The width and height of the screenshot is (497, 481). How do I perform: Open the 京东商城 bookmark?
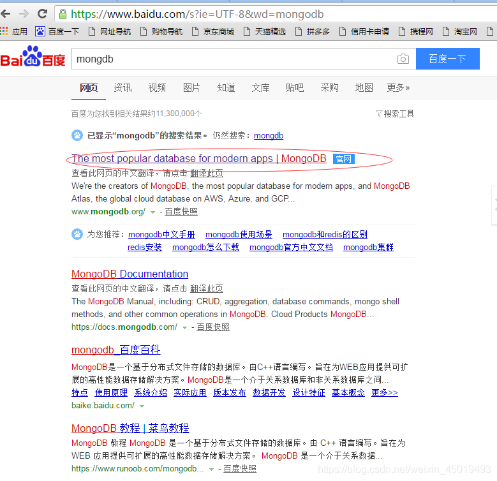coord(213,31)
